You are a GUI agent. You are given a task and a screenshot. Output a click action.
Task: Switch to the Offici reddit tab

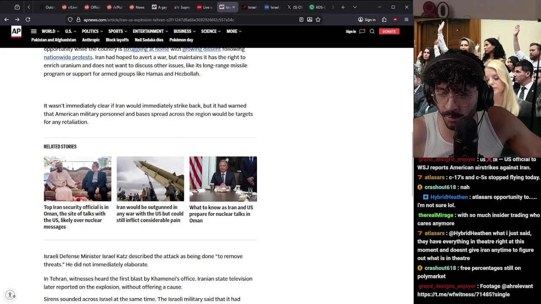[x=92, y=7]
